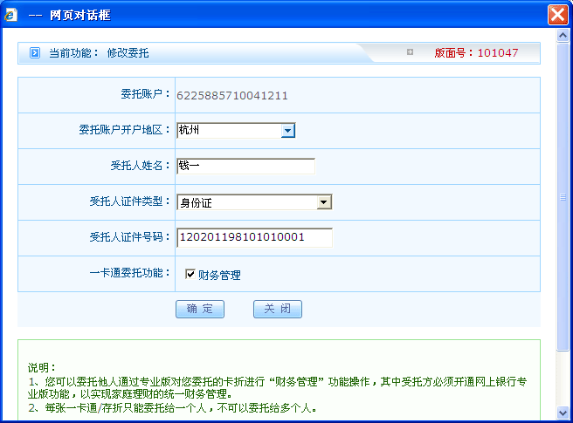Click the blue arrow icon beside 当前功能
The height and width of the screenshot is (423, 573).
tap(35, 53)
